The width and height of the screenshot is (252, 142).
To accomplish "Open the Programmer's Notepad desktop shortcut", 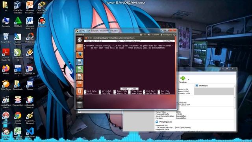I will (x=30, y=118).
